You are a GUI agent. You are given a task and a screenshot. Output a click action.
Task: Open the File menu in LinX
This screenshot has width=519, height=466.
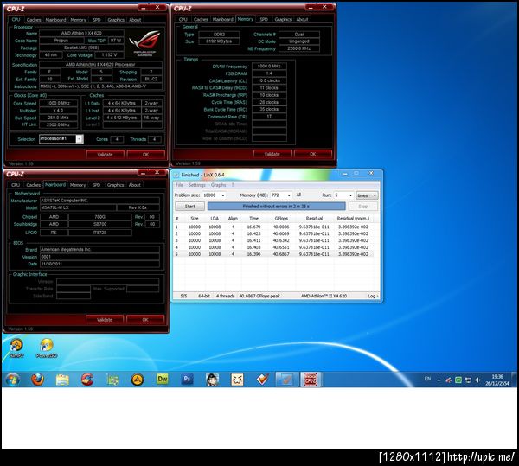179,185
